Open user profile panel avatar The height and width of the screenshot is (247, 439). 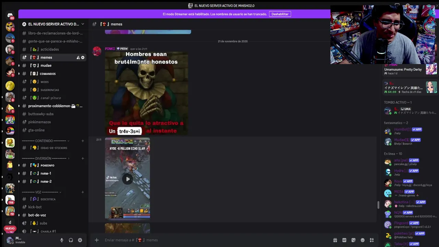(10, 240)
